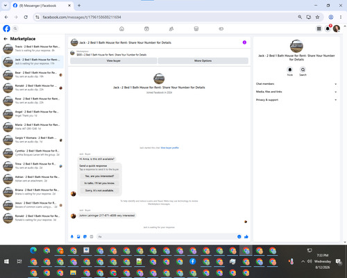
Task: Open the Windows Start button
Action: [x=6, y=261]
